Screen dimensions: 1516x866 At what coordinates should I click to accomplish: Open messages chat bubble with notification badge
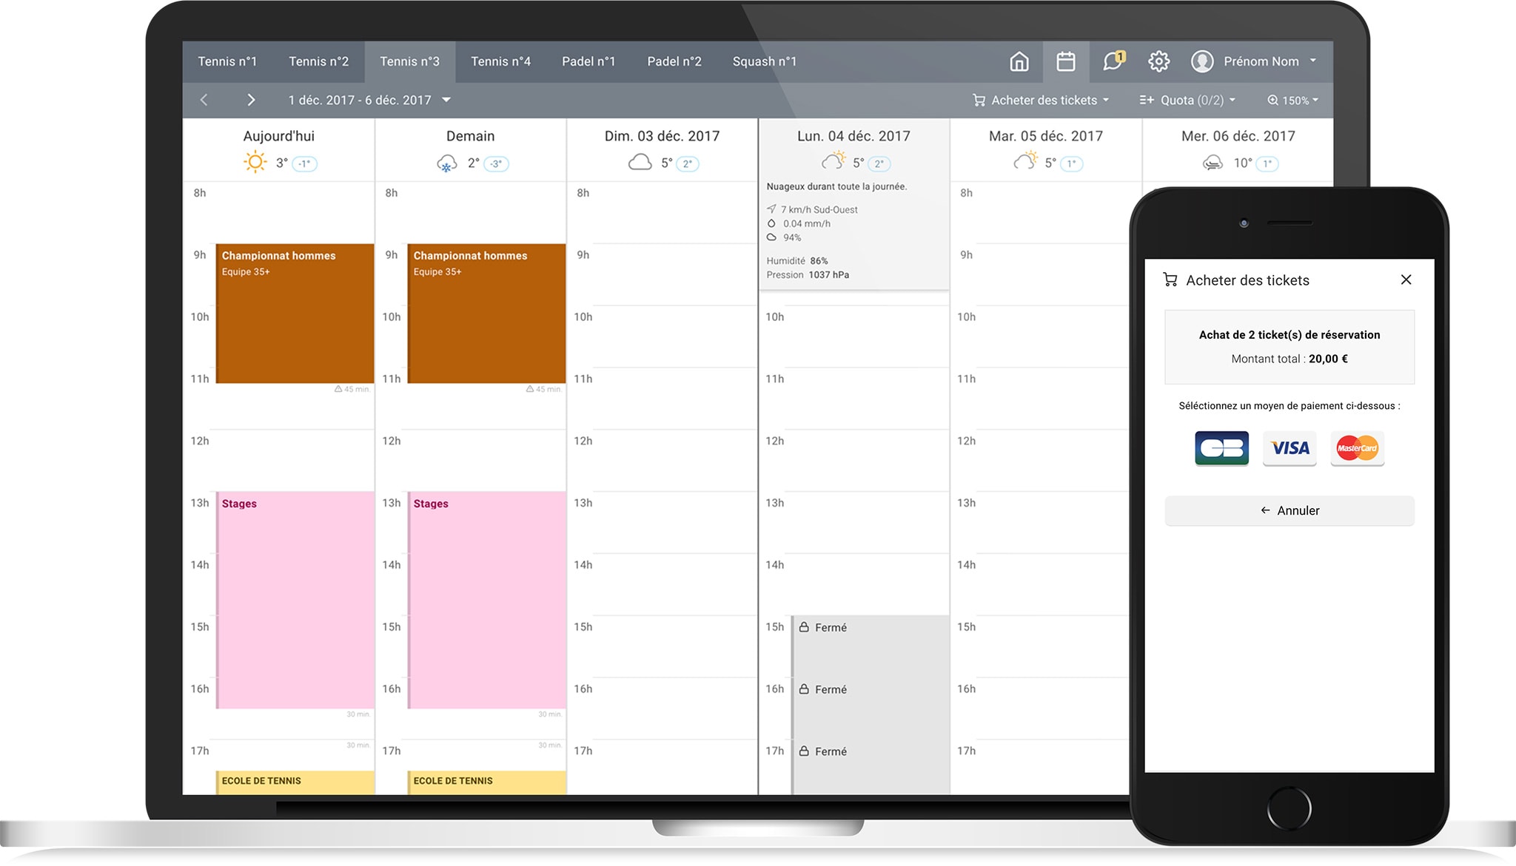click(x=1113, y=61)
